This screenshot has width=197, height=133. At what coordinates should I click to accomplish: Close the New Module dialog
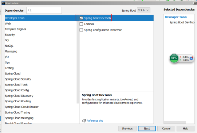[x=195, y=3]
